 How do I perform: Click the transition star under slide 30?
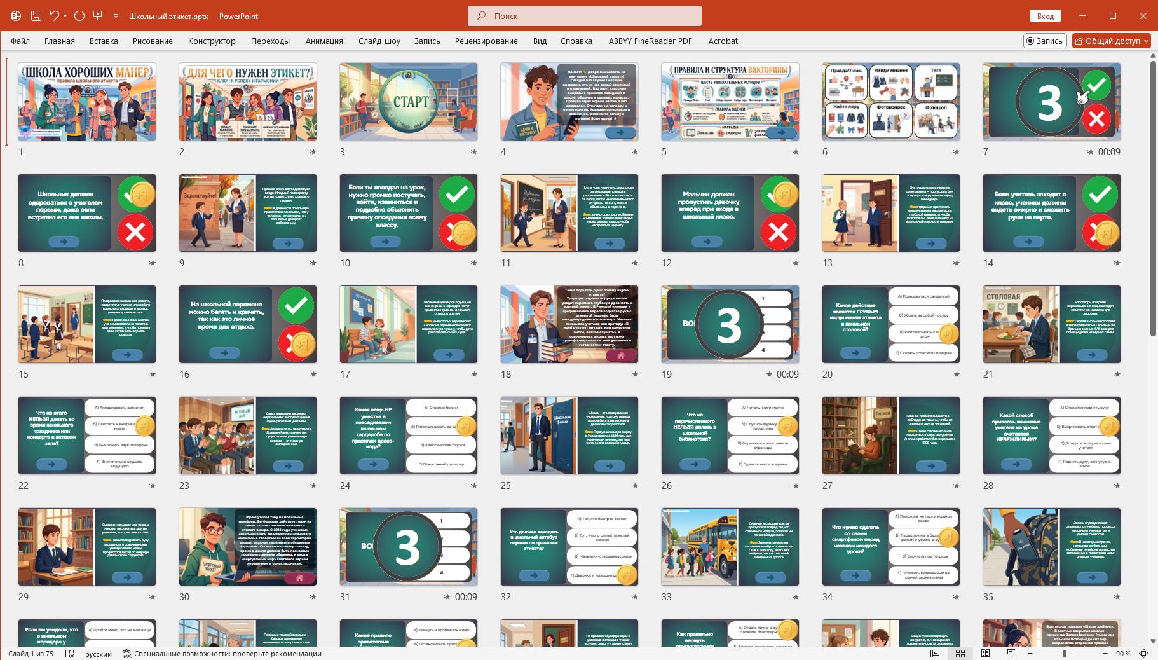(313, 597)
